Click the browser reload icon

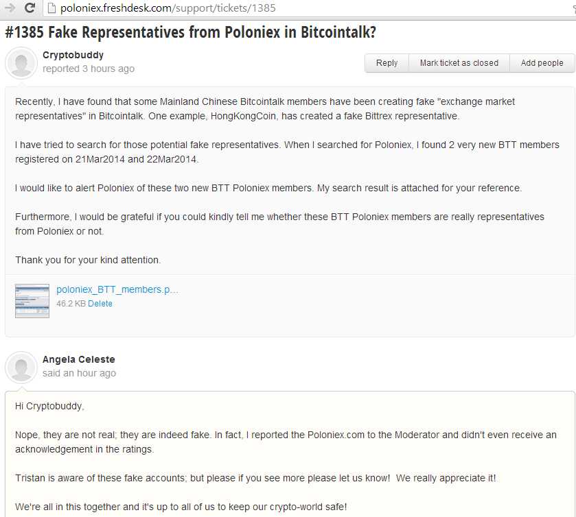pyautogui.click(x=30, y=8)
